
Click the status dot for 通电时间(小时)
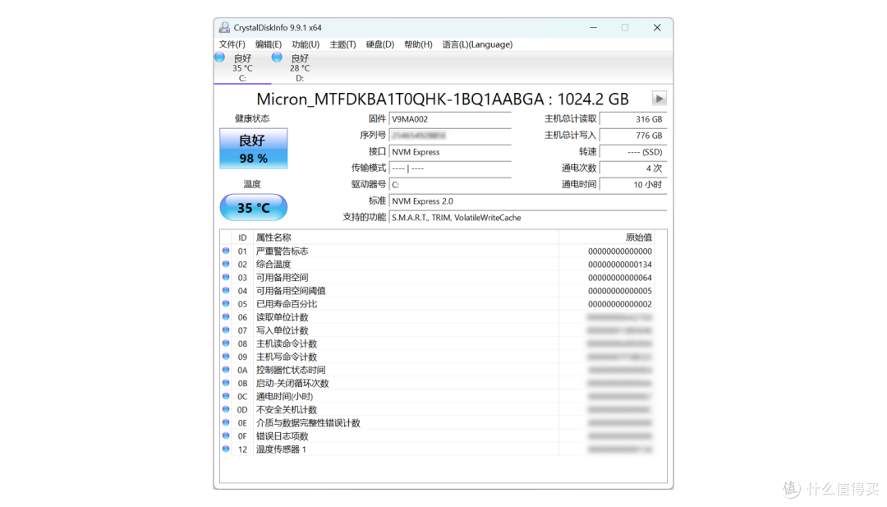tap(226, 396)
